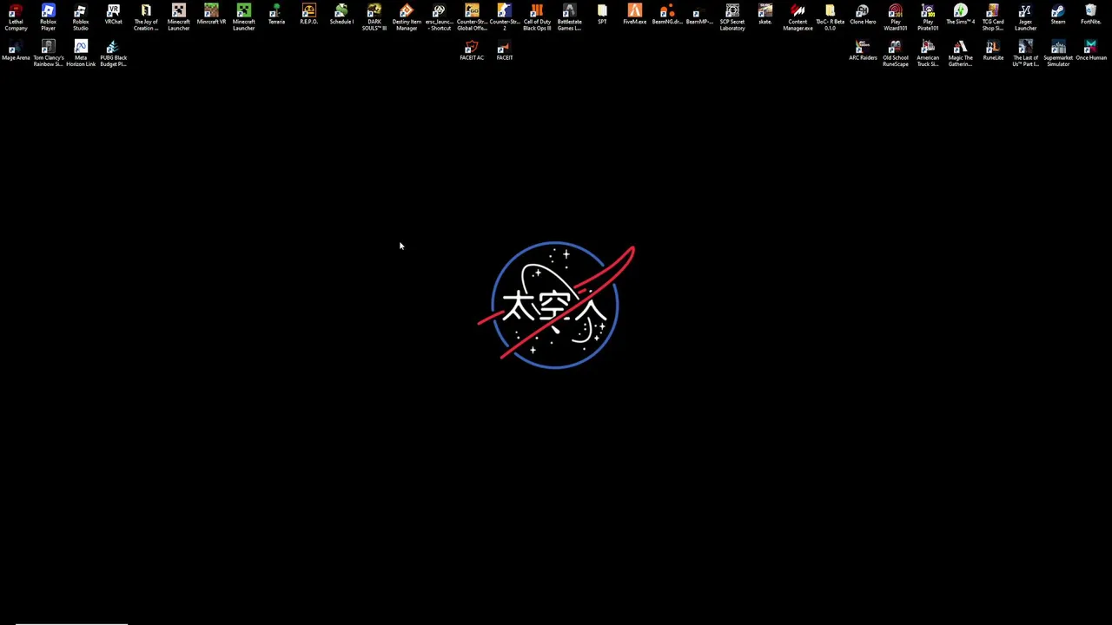Image resolution: width=1112 pixels, height=625 pixels.
Task: Launch the American Truck Simulator shortcut
Action: 928,54
